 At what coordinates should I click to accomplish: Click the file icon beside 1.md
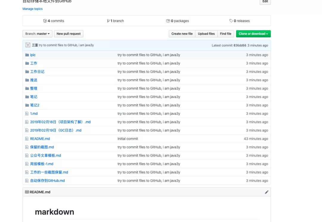[x=27, y=114]
